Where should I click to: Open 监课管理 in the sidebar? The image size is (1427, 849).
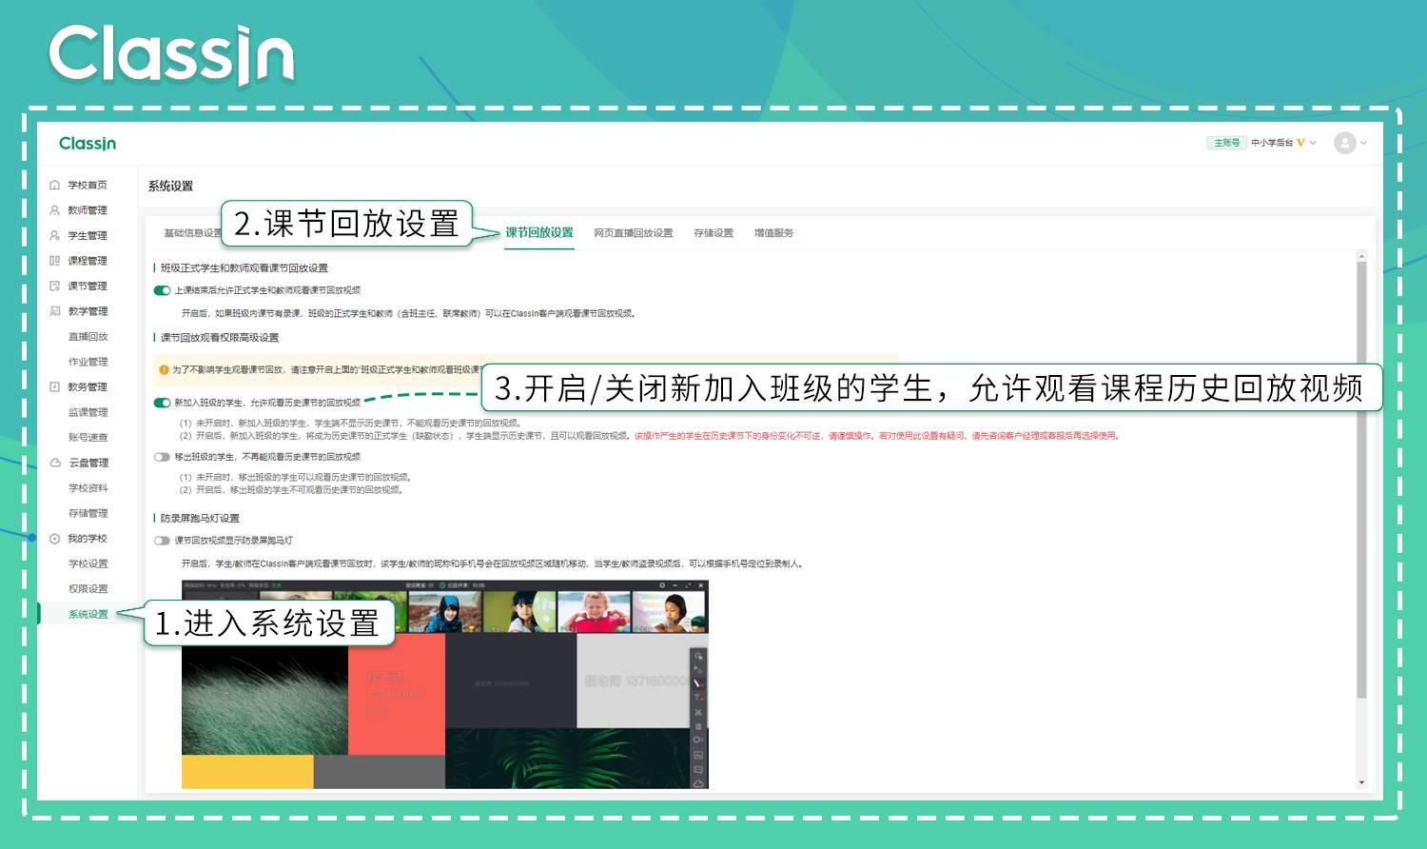click(88, 412)
